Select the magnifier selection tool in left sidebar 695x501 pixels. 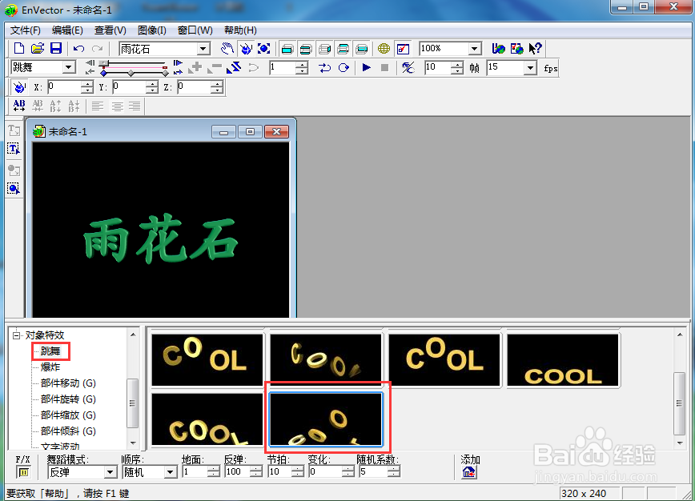coord(14,189)
